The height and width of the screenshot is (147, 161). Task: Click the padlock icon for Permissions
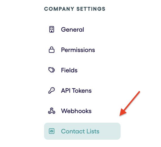click(51, 50)
